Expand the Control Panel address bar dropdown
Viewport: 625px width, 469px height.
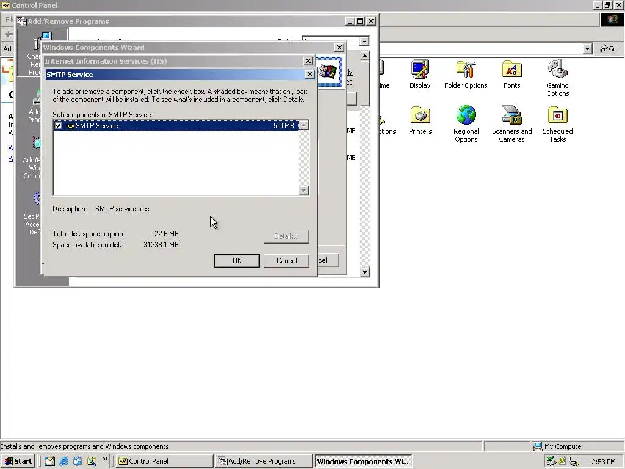[588, 49]
